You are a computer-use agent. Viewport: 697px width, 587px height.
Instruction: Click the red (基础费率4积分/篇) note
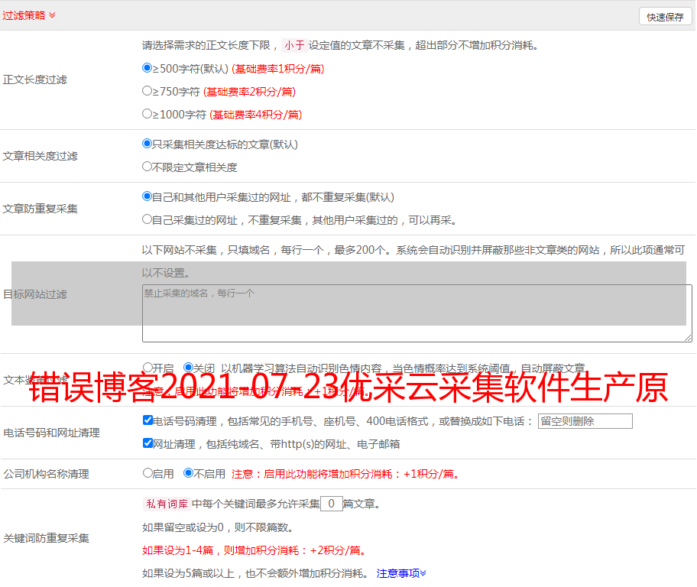pyautogui.click(x=255, y=115)
